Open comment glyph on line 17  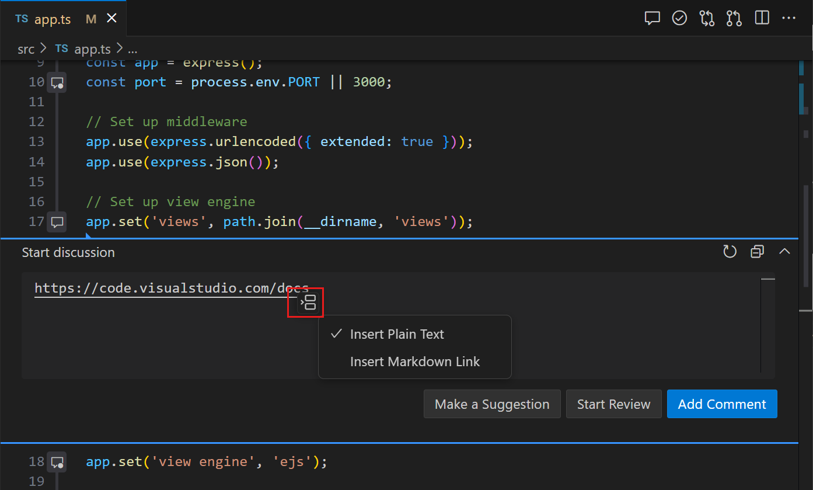click(56, 222)
